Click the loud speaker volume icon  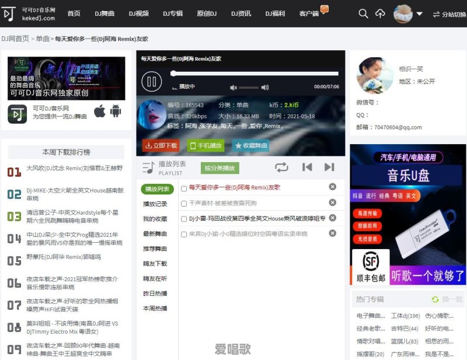coord(265,88)
